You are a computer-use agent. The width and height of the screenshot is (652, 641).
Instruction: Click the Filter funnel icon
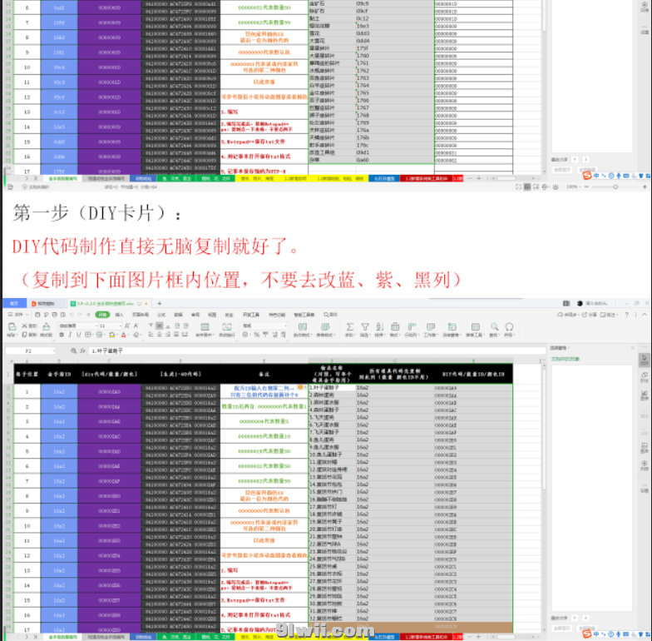tap(365, 326)
